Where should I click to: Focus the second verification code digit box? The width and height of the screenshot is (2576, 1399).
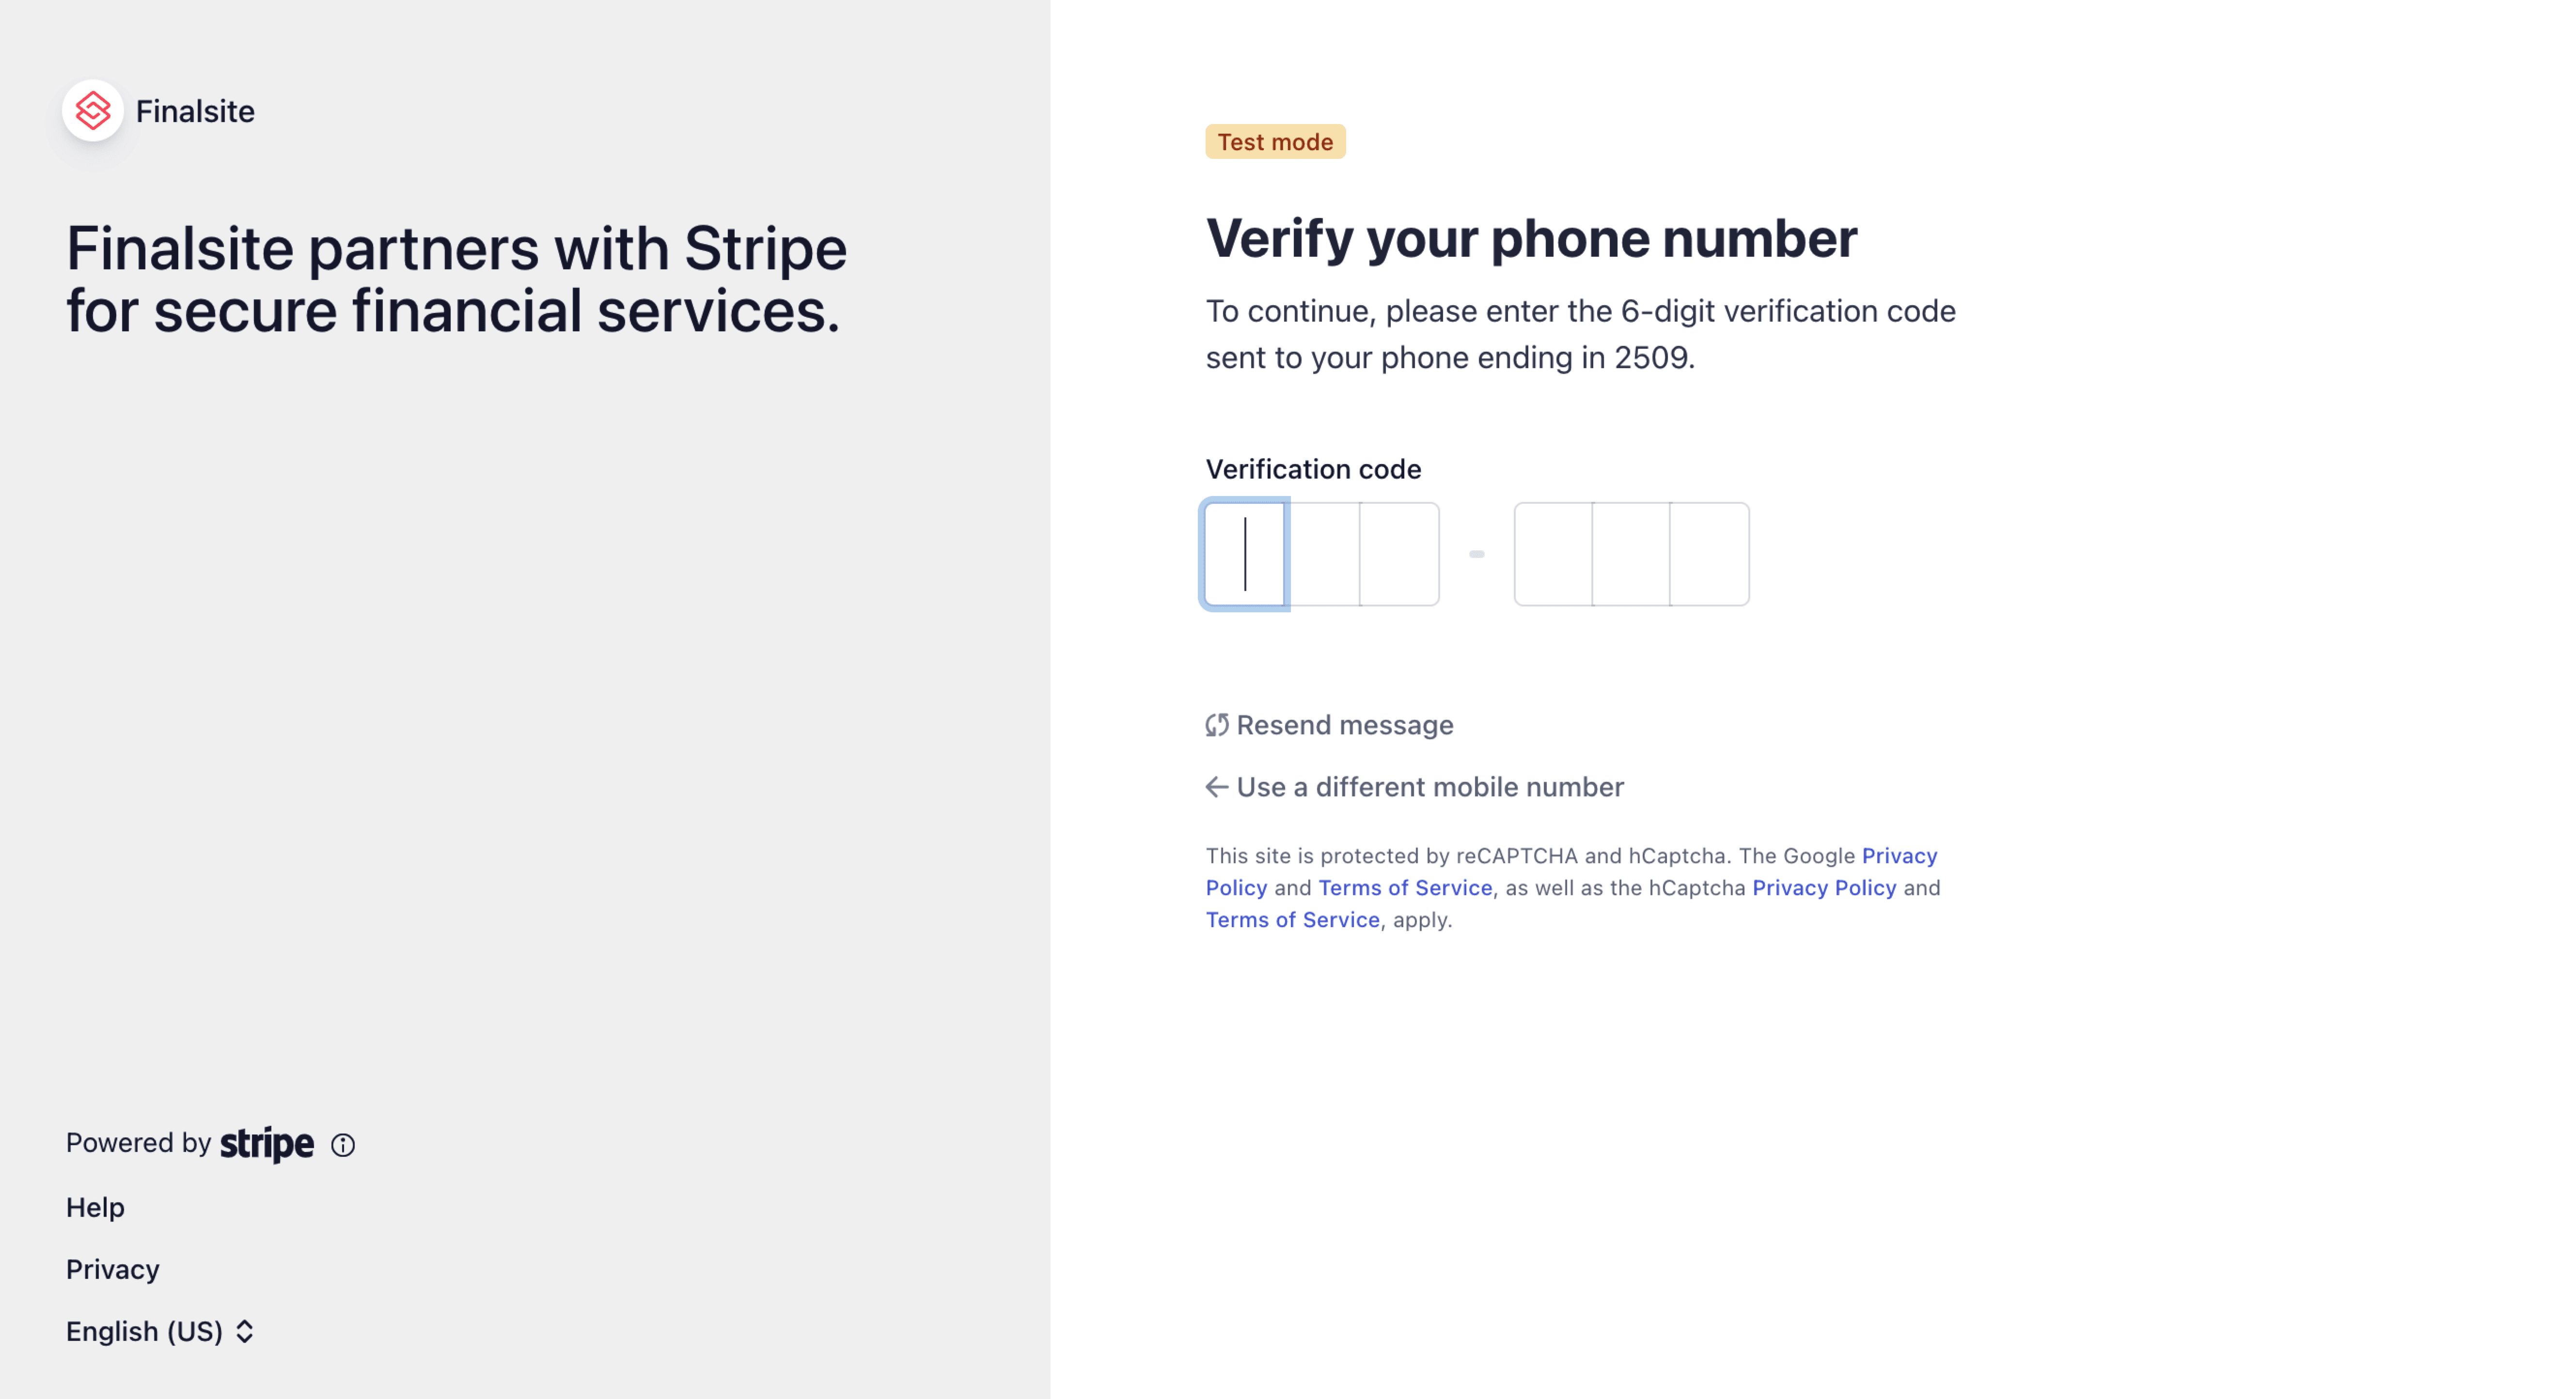pyautogui.click(x=1322, y=554)
